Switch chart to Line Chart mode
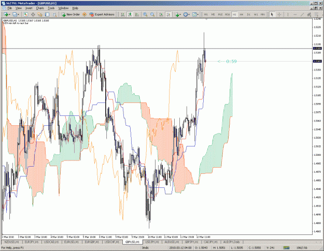324x251 pixels. pyautogui.click(x=137, y=14)
